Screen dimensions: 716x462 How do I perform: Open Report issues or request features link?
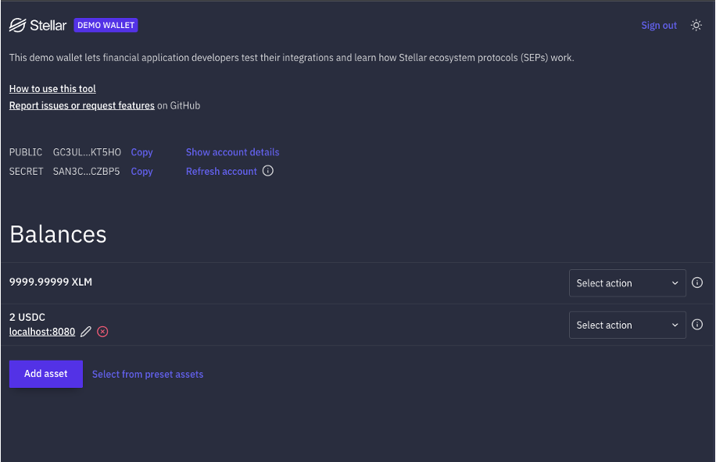(81, 105)
